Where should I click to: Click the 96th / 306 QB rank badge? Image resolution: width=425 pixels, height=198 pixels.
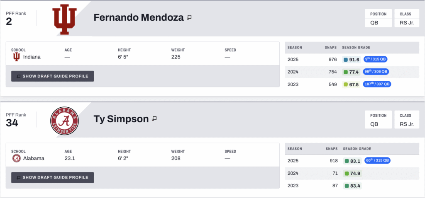376,72
